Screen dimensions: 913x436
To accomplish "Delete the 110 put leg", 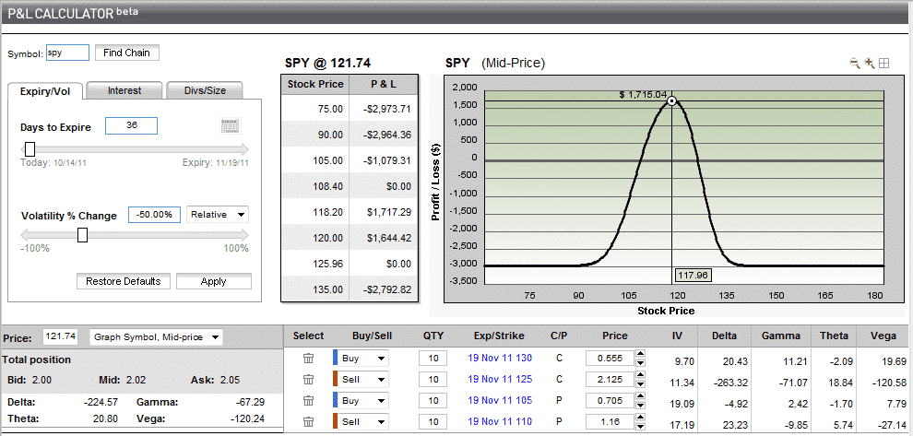I will tap(309, 422).
